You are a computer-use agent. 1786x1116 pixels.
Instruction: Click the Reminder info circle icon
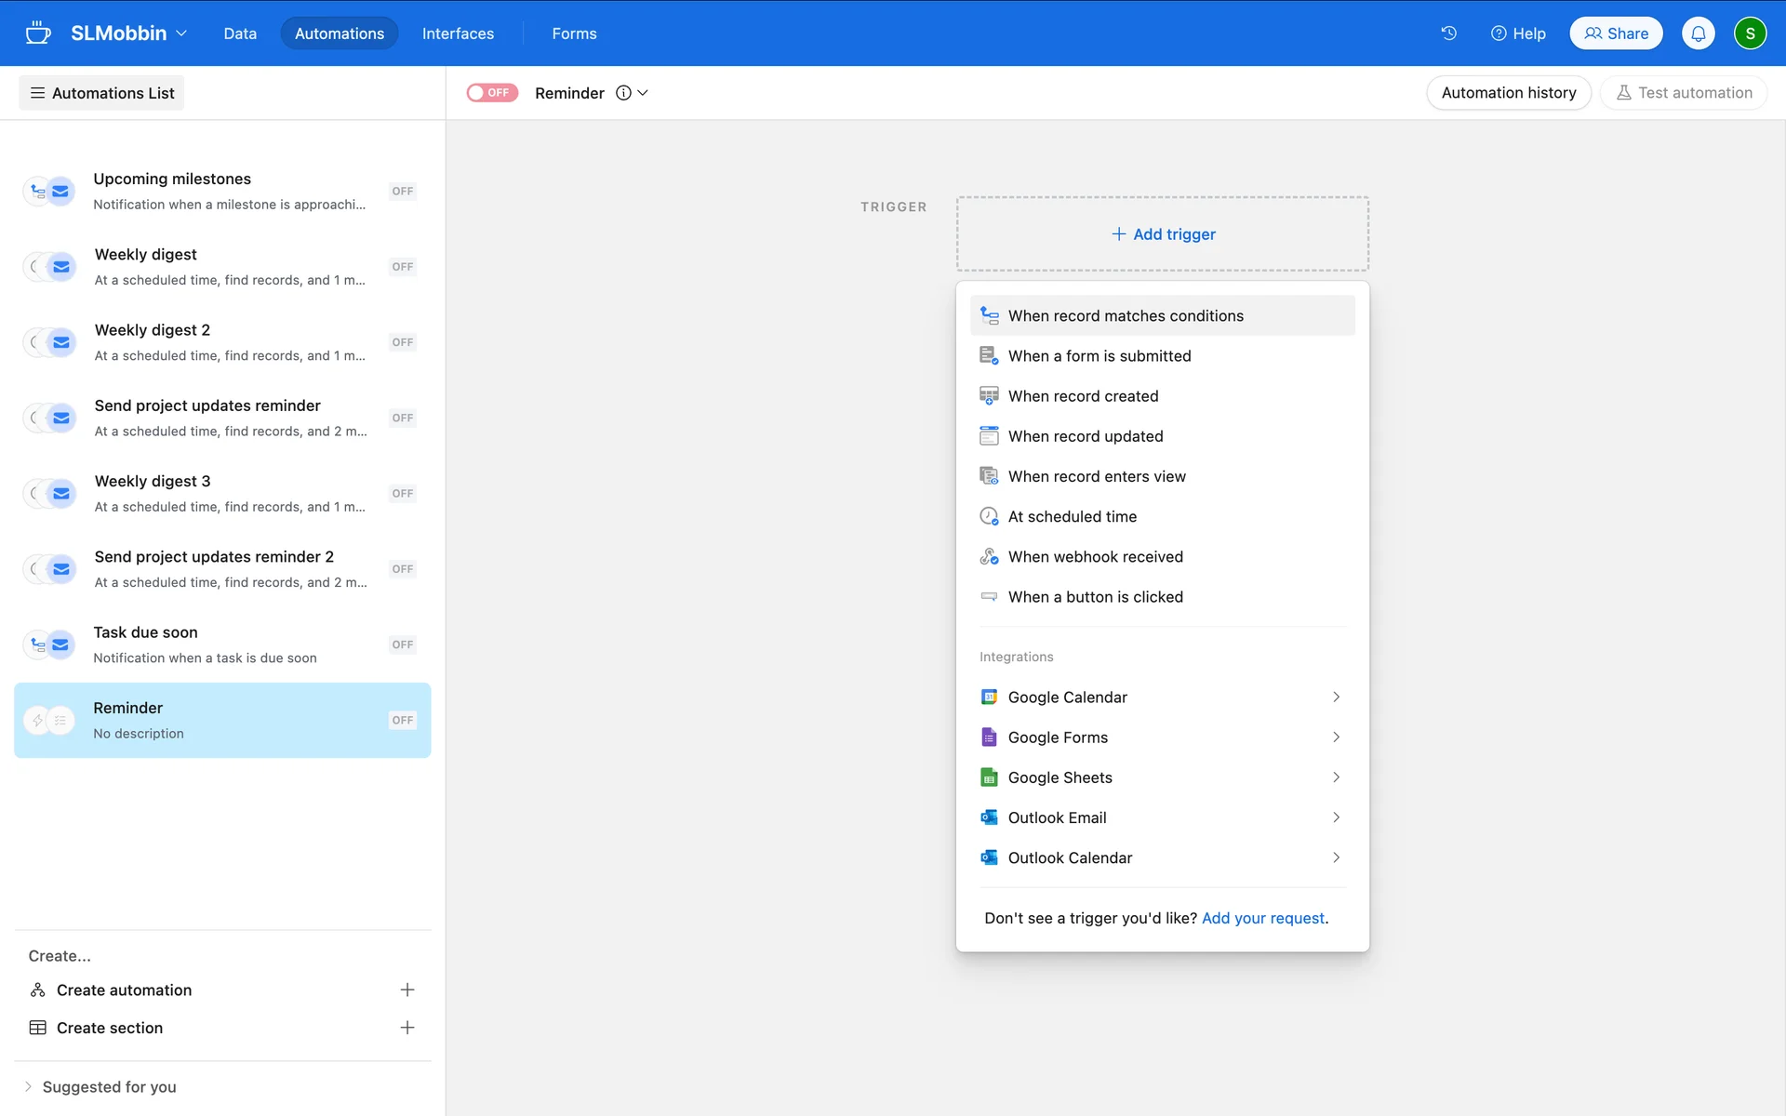coord(623,93)
